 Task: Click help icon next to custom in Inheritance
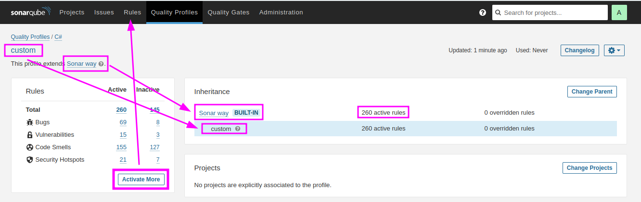(238, 129)
